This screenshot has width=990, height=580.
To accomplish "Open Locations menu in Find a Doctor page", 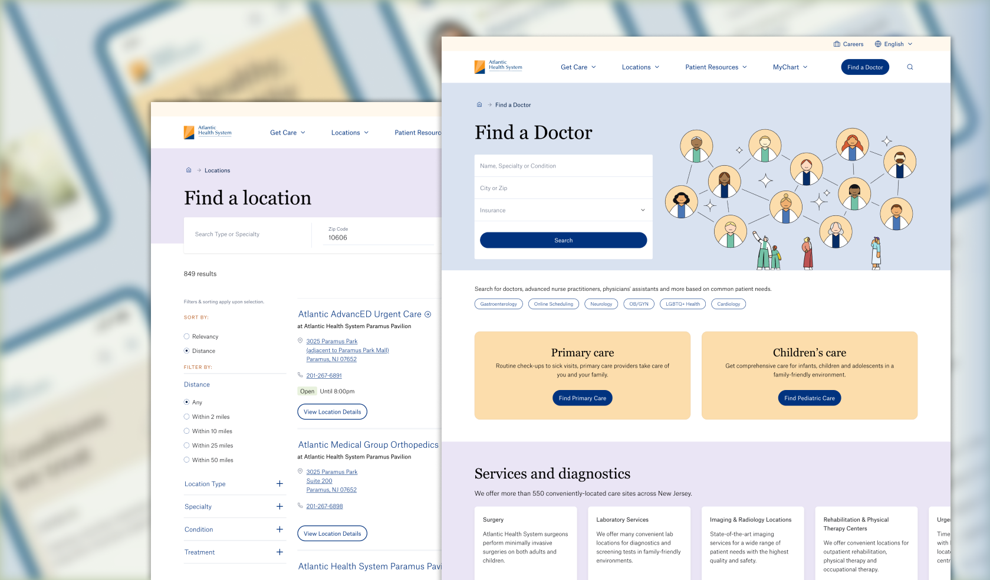I will point(640,67).
